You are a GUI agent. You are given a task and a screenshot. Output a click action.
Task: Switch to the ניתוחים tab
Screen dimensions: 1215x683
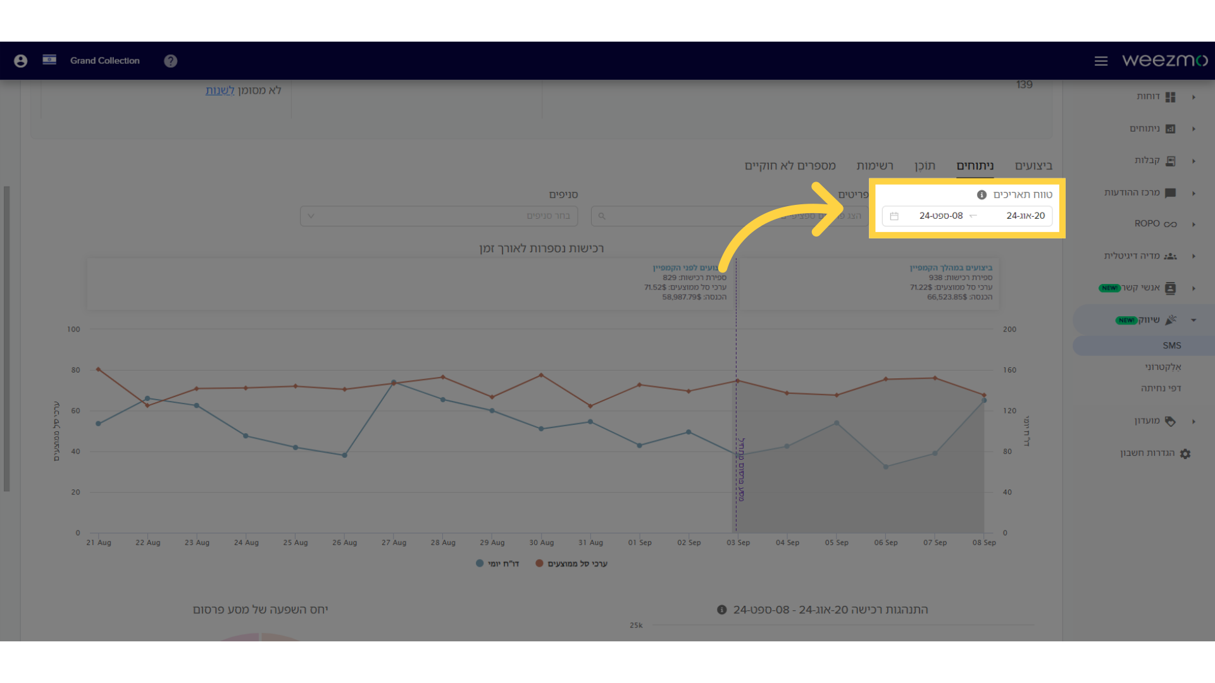pos(975,166)
